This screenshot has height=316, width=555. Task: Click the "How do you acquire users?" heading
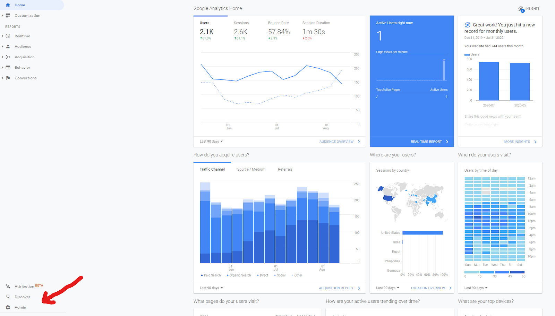click(221, 155)
